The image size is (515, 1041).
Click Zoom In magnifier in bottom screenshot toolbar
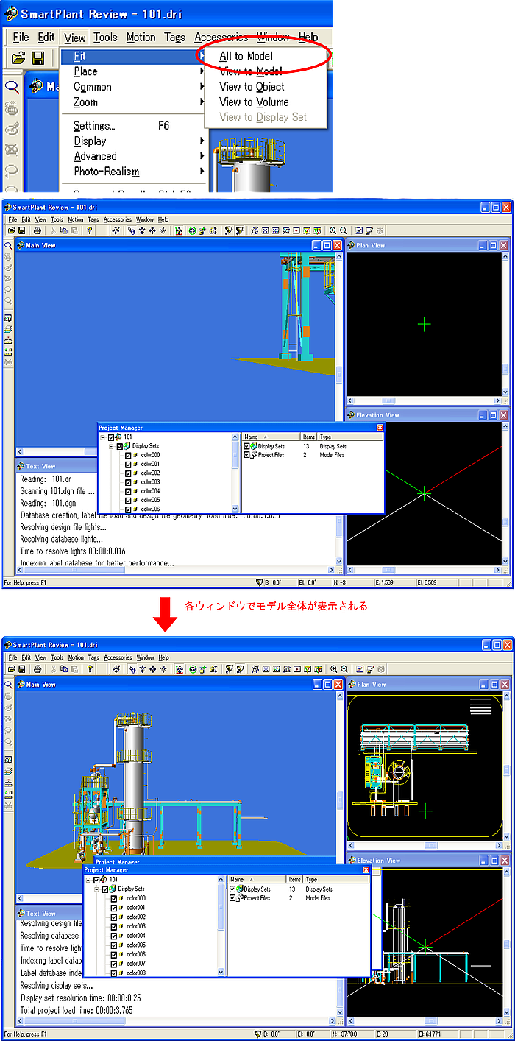(x=333, y=669)
